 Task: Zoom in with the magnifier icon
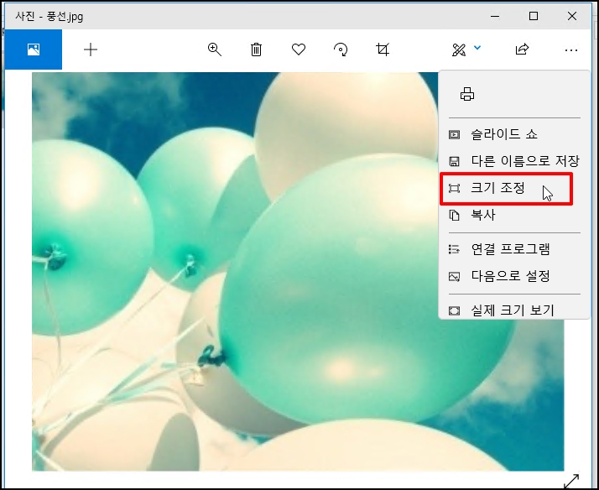point(214,50)
